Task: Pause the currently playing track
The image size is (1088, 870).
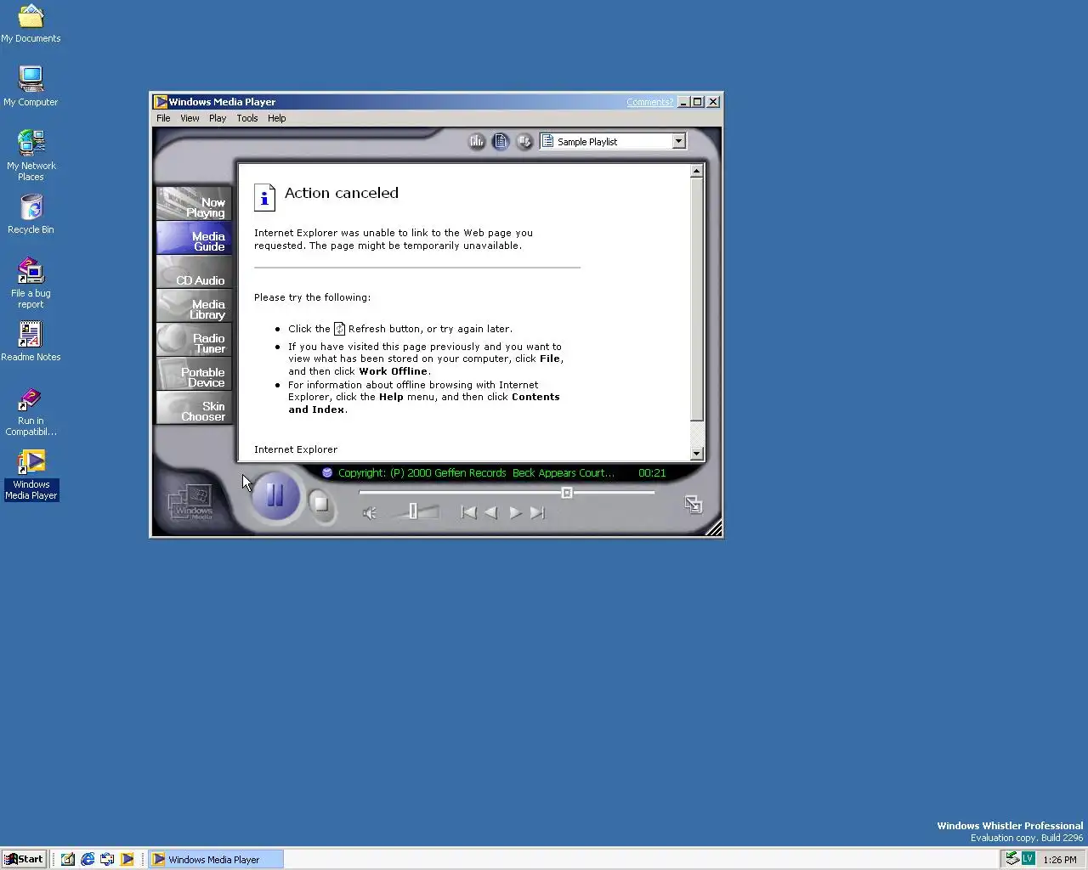Action: 275,495
